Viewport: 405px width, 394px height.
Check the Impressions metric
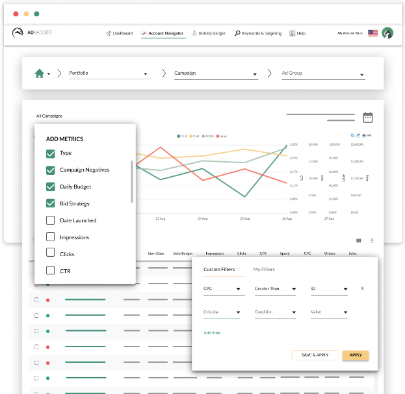click(50, 237)
